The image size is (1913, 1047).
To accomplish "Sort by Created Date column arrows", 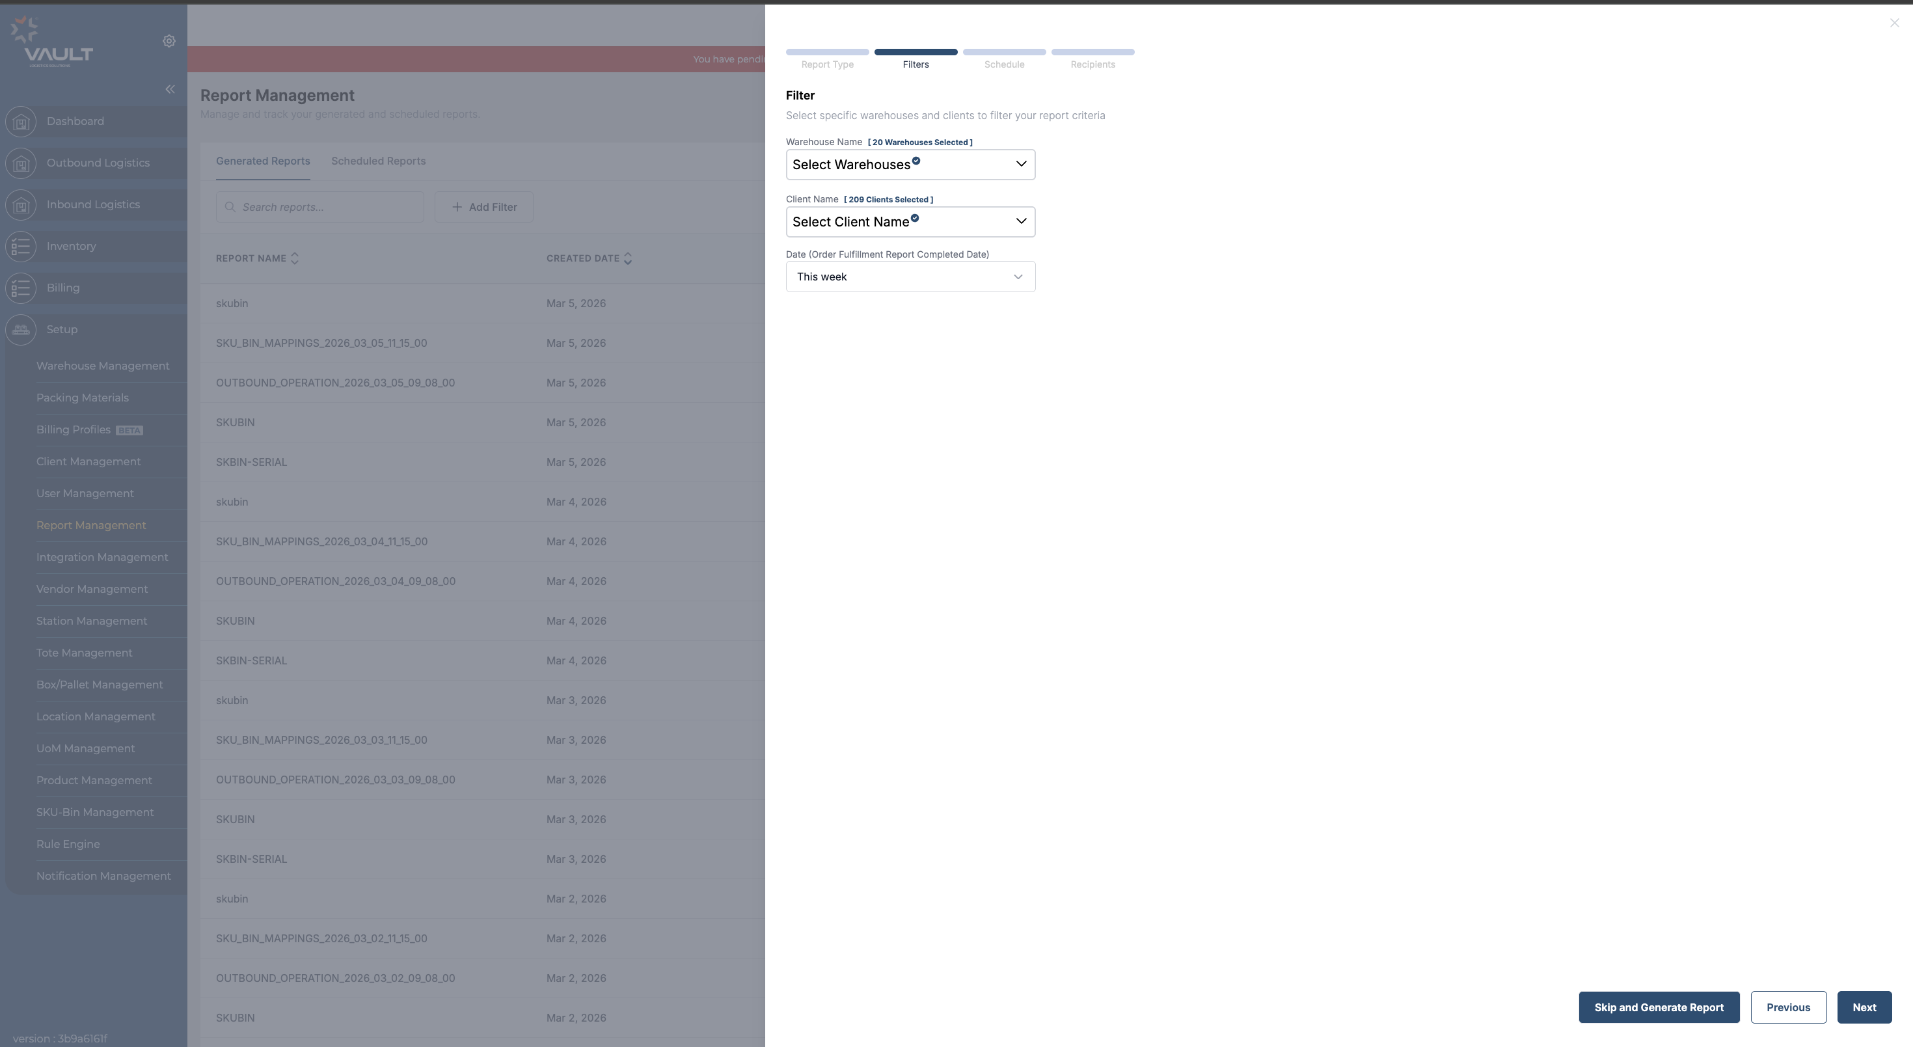I will coord(627,258).
